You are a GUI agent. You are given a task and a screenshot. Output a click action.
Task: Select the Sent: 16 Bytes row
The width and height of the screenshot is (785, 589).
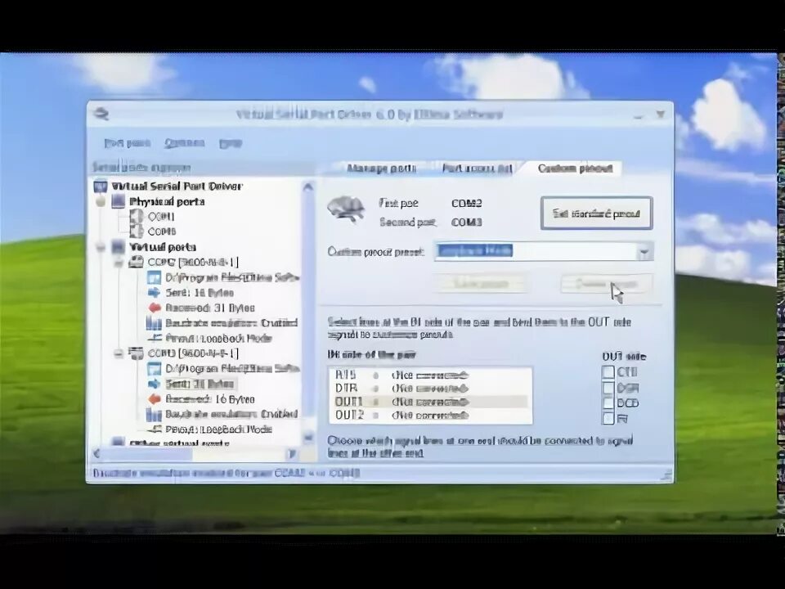pos(200,293)
